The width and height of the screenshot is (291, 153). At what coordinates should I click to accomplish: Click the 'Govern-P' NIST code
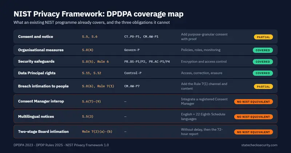[x=132, y=50]
